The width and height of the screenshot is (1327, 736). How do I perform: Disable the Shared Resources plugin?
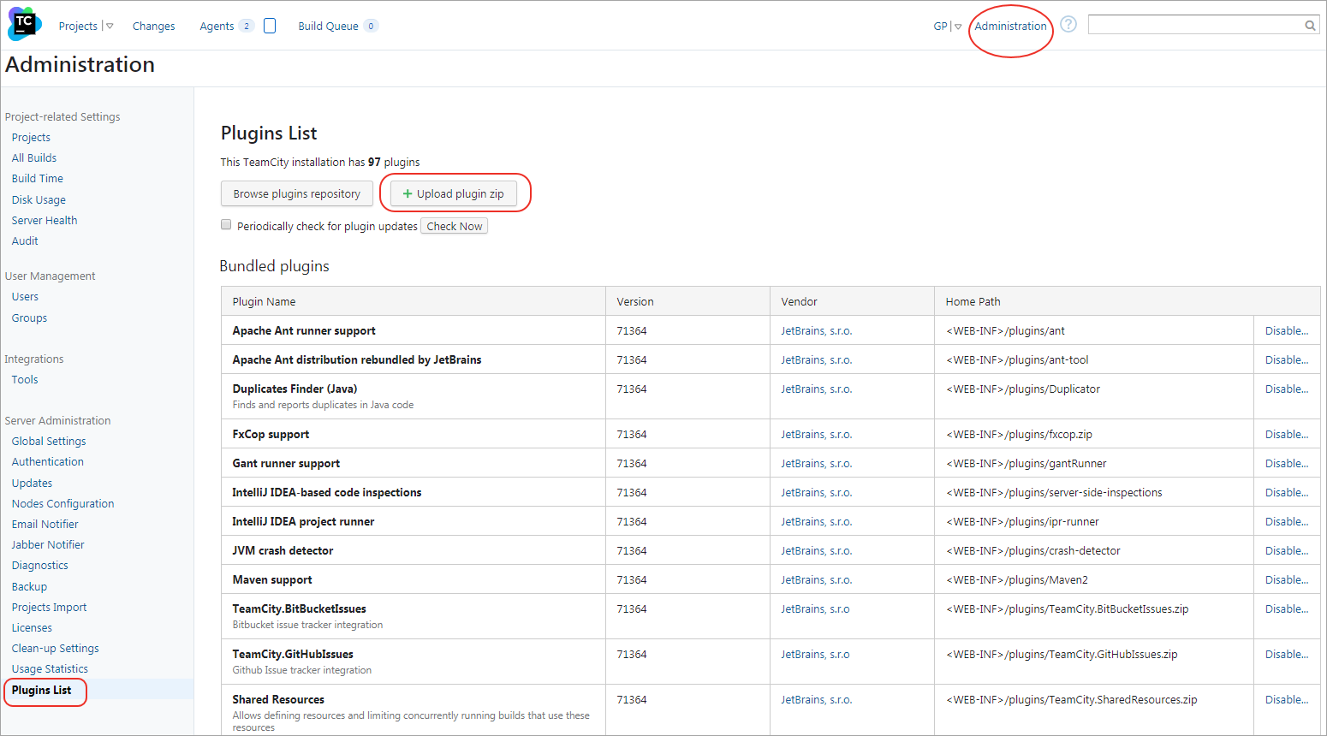[x=1287, y=700]
